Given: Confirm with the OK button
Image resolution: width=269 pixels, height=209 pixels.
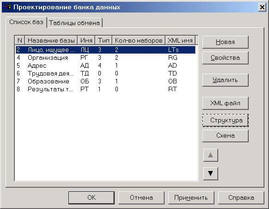Looking at the screenshot, I should pyautogui.click(x=92, y=198).
